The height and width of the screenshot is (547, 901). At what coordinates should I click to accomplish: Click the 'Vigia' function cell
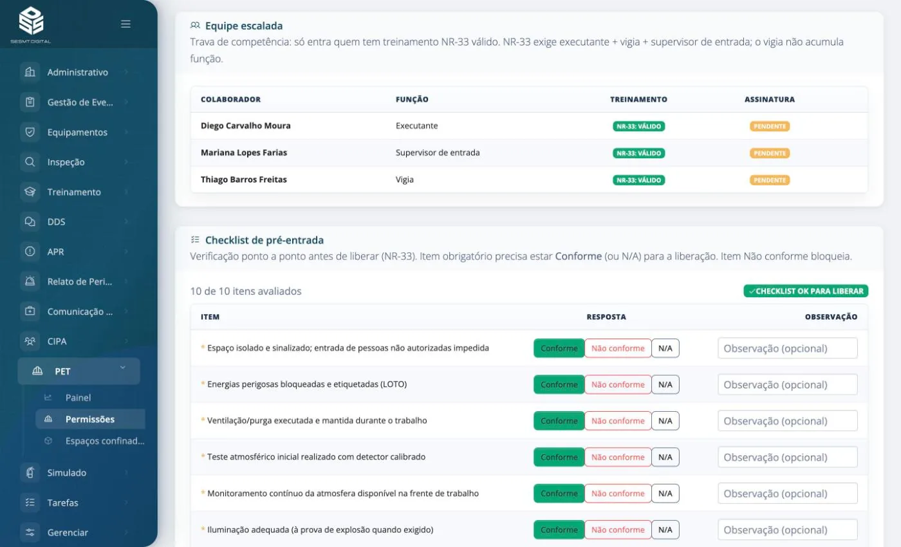click(405, 180)
